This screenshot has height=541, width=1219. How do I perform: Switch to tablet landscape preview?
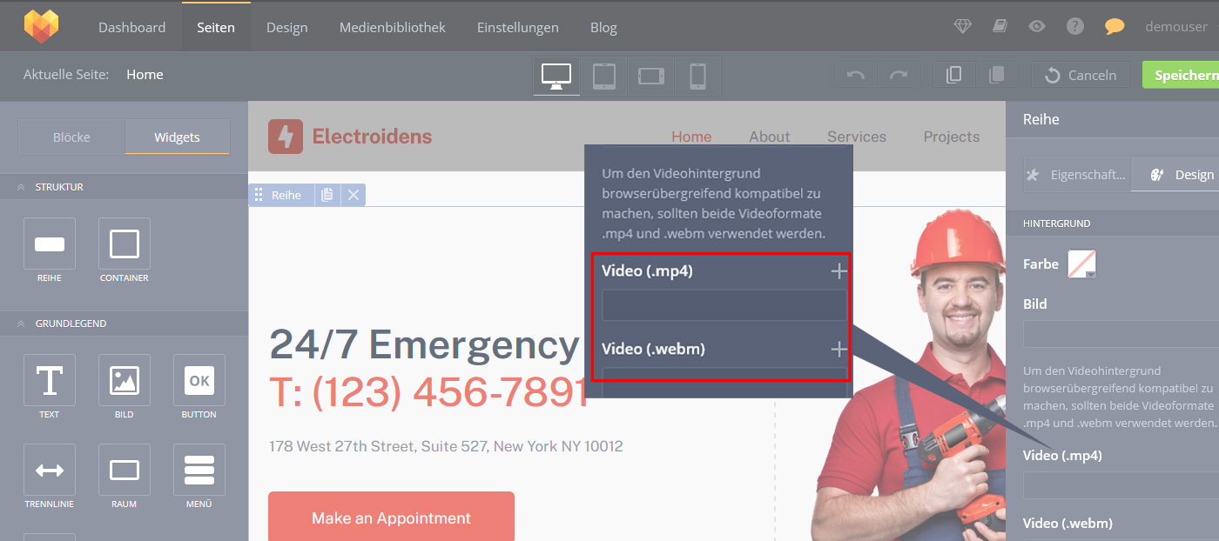(651, 76)
